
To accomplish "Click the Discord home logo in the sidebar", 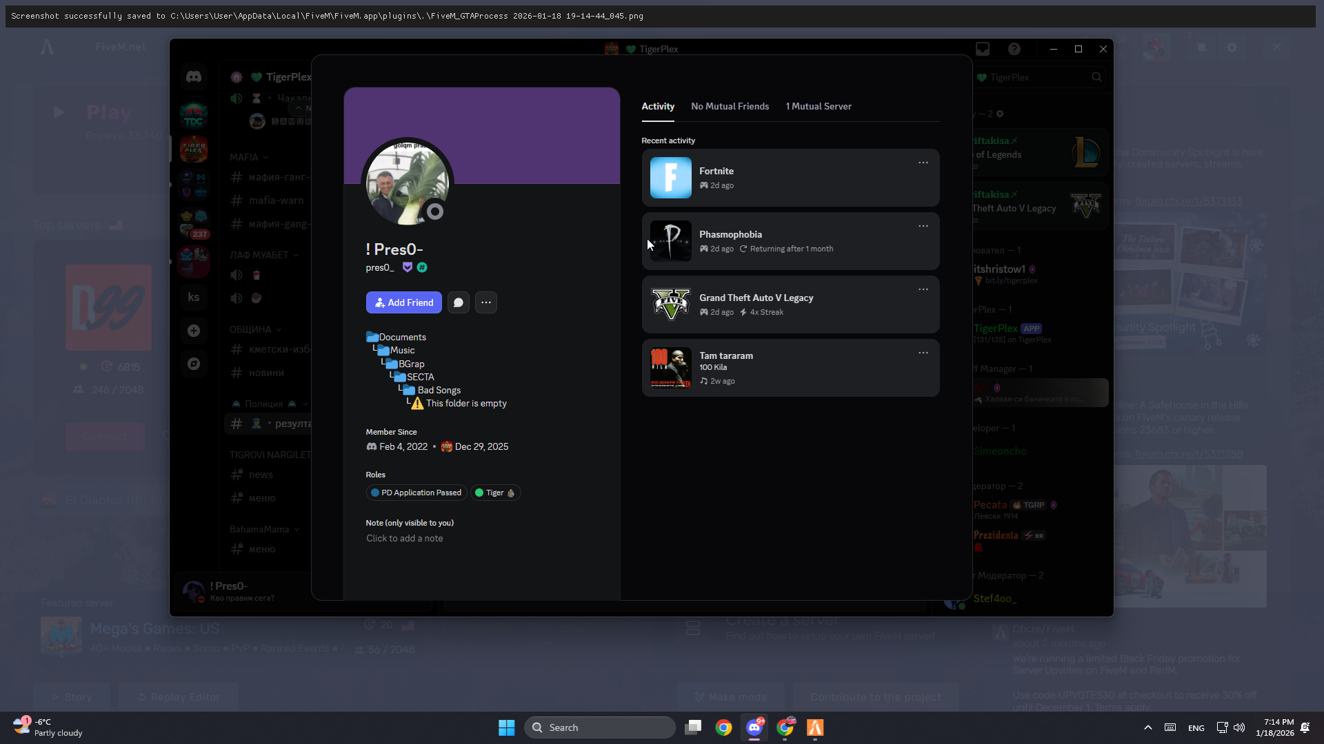I will (194, 76).
